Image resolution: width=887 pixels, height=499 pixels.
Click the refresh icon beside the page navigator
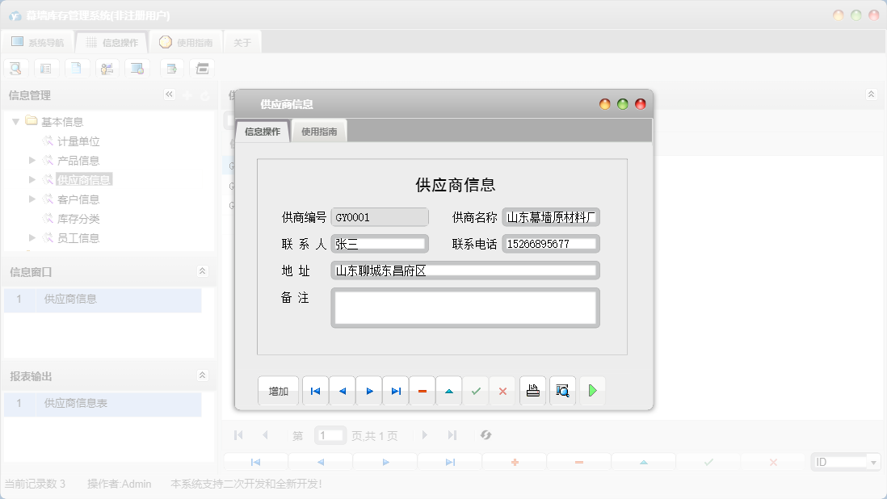point(486,435)
